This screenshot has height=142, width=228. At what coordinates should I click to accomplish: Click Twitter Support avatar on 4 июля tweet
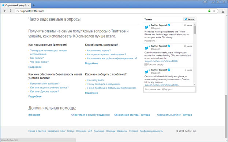click(147, 71)
